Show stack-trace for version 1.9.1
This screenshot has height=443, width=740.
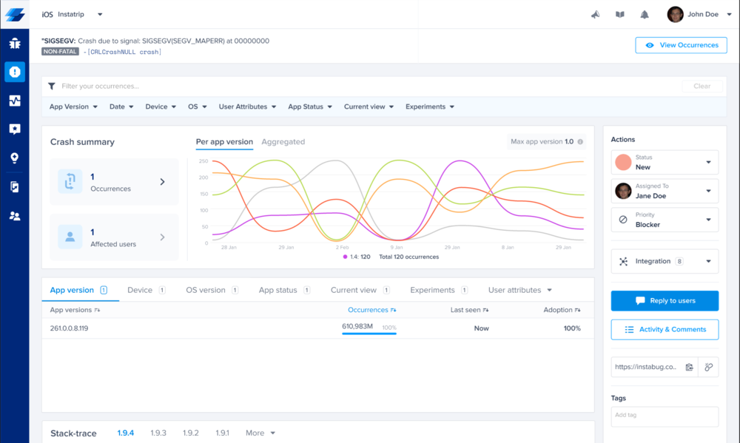coord(222,433)
